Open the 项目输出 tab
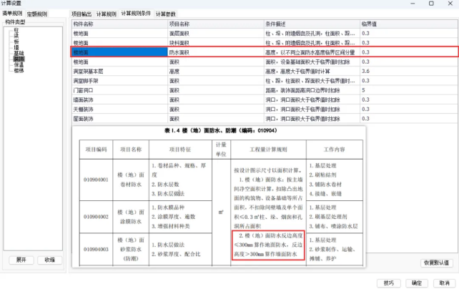Viewport: 459px width, 289px height. pyautogui.click(x=83, y=14)
